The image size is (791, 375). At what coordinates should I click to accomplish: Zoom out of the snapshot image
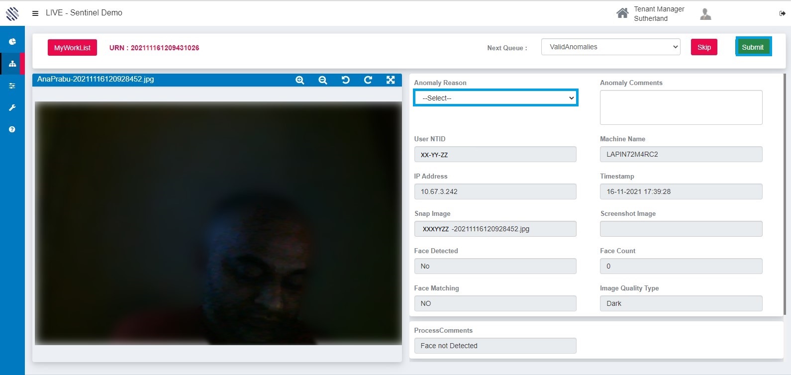[x=322, y=80]
